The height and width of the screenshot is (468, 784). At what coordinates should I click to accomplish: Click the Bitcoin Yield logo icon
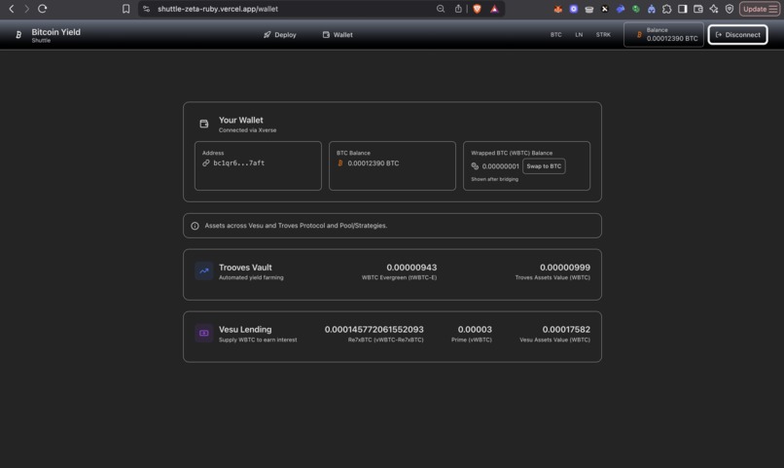click(18, 34)
